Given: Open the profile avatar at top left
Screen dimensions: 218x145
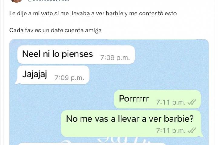Looking at the screenshot, I should (16, 1).
